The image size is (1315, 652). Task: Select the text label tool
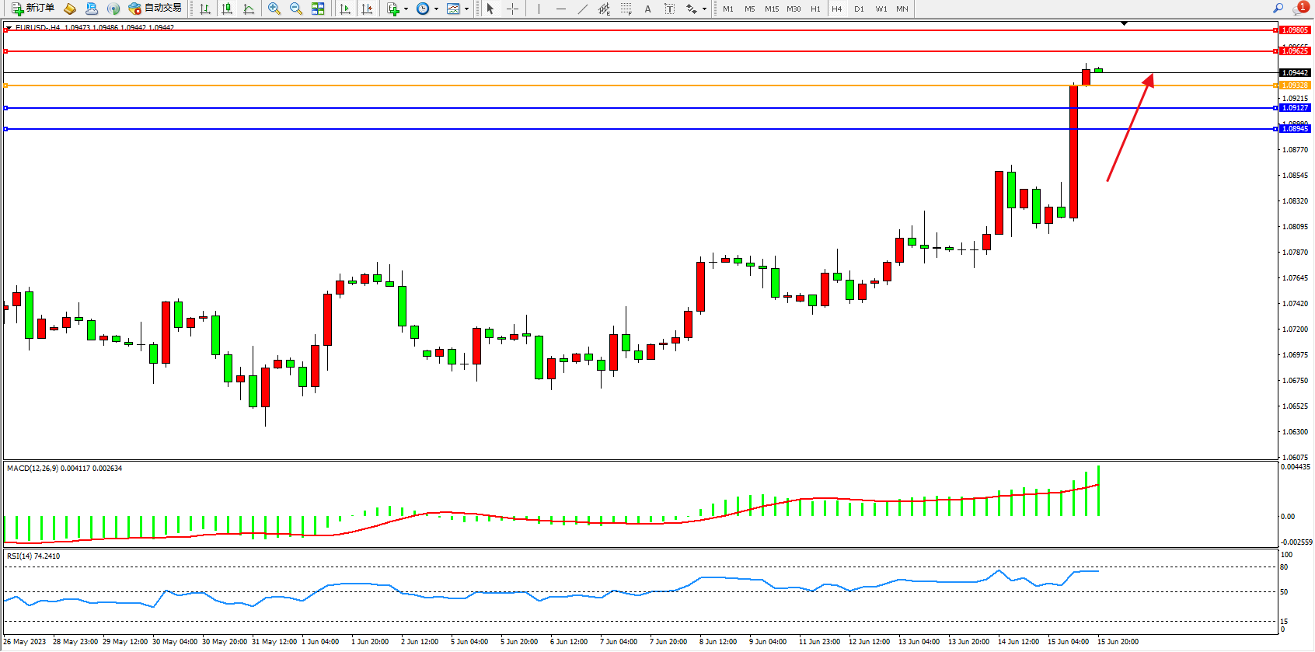click(669, 9)
